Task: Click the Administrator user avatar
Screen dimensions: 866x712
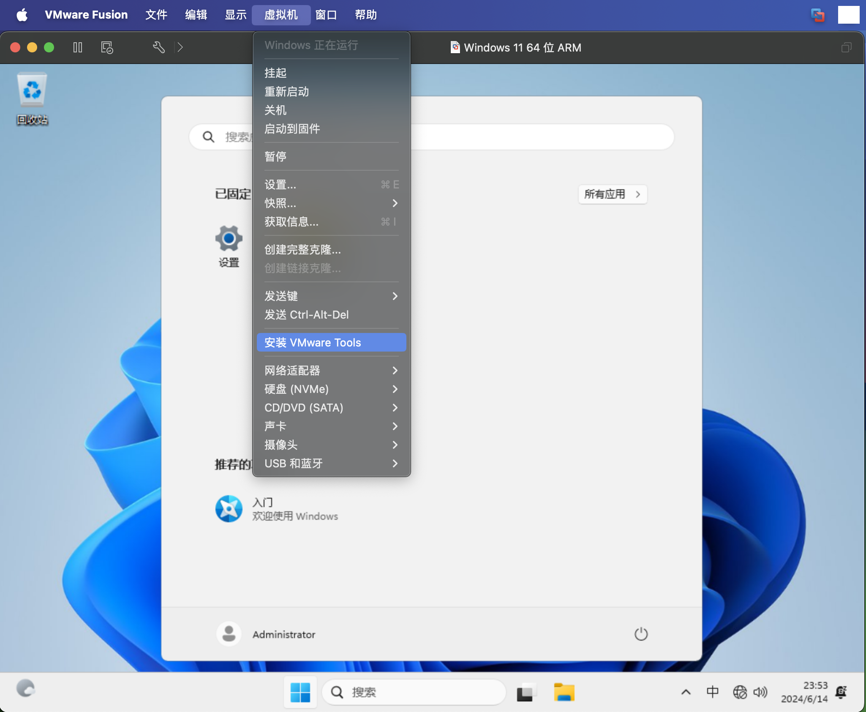Action: pos(229,634)
